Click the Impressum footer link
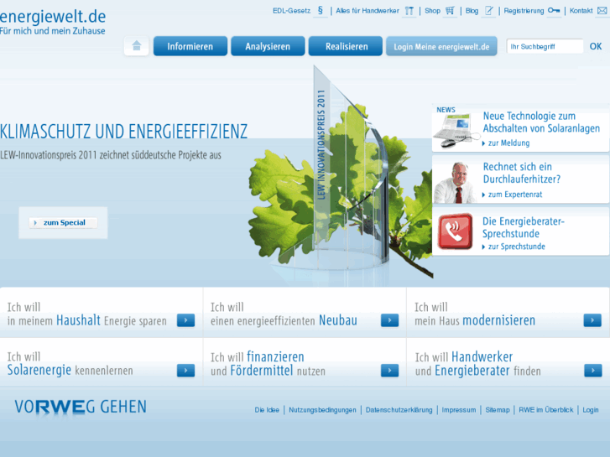 [x=459, y=410]
